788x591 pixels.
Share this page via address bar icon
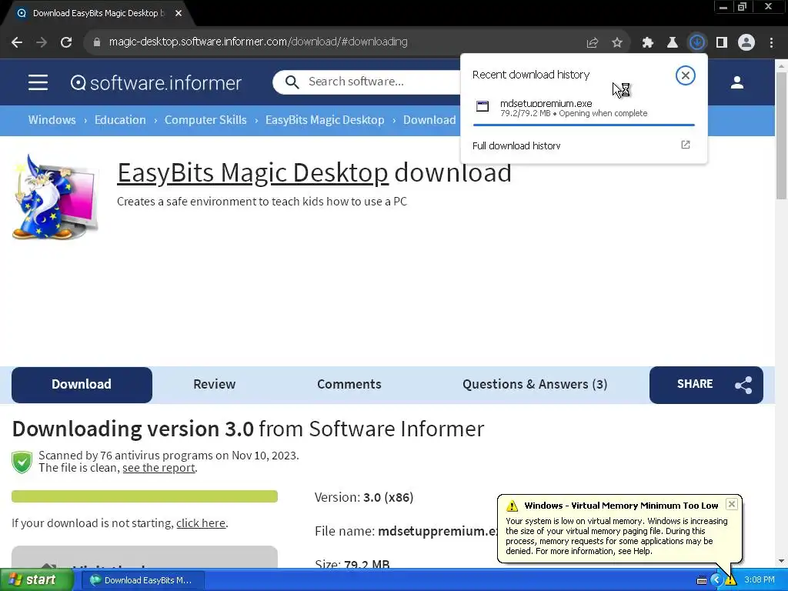coord(593,42)
